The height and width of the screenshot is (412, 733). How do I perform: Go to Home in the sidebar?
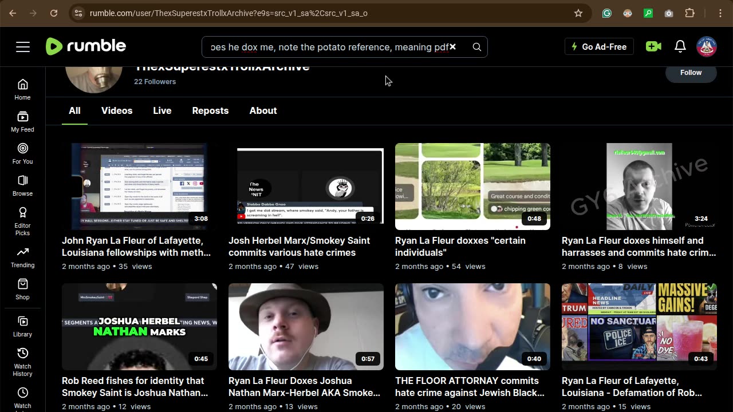click(23, 89)
